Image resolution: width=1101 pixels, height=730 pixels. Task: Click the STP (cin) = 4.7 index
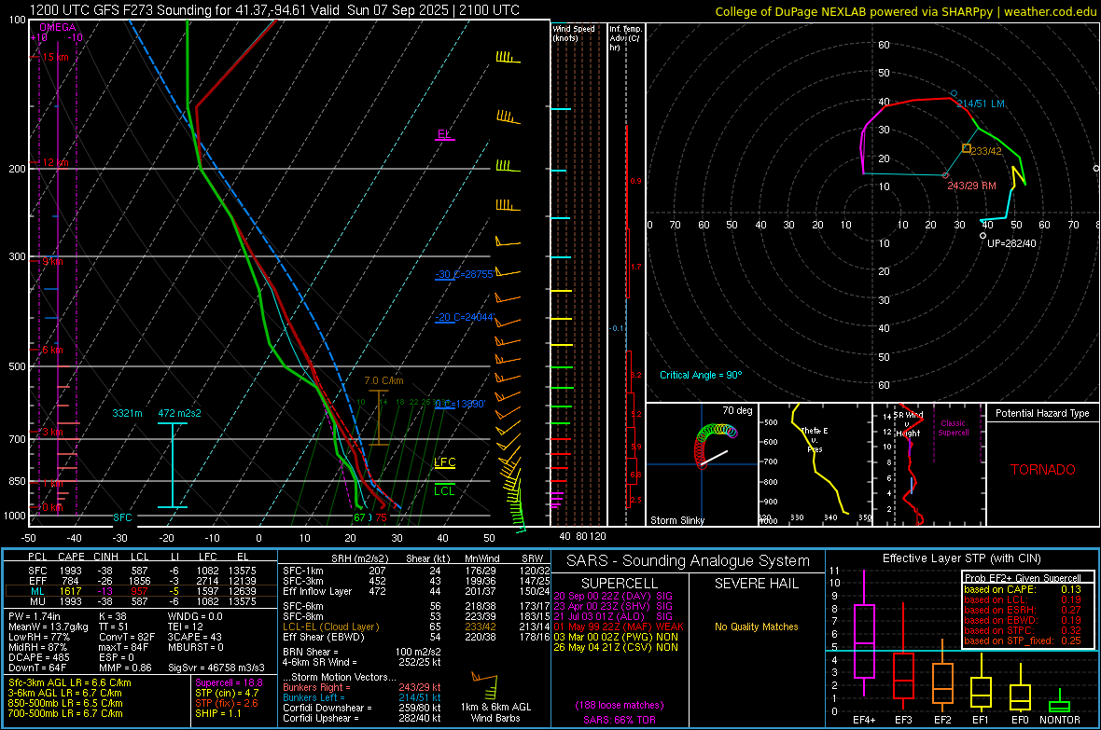coord(227,693)
